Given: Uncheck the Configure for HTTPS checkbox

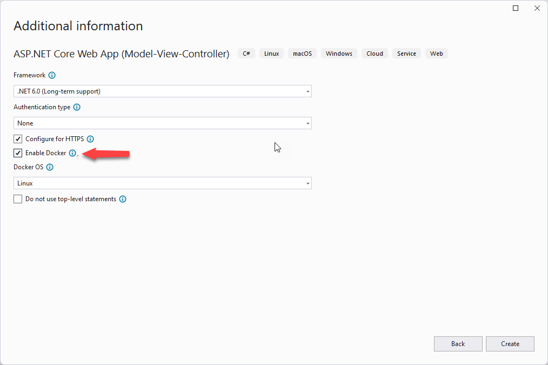Looking at the screenshot, I should click(x=18, y=139).
